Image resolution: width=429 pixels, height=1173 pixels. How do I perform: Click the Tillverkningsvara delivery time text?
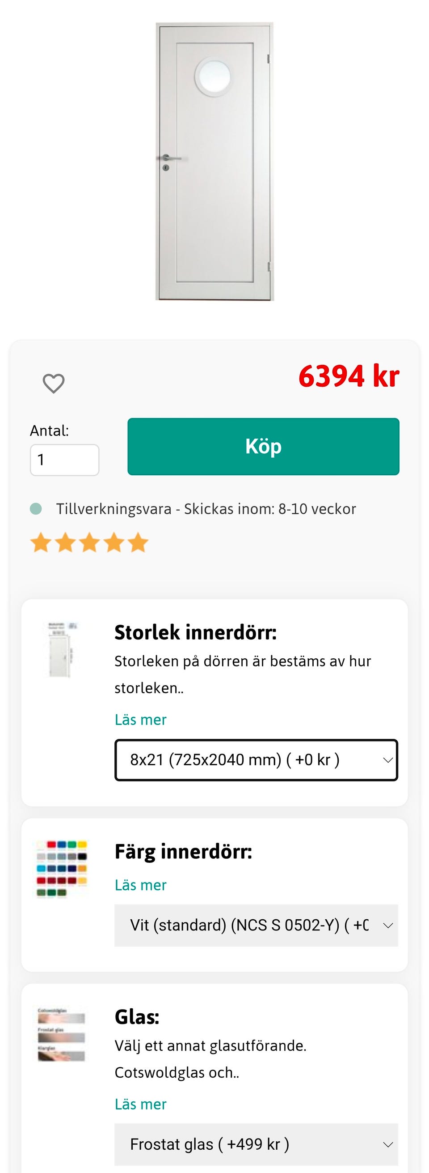point(206,509)
